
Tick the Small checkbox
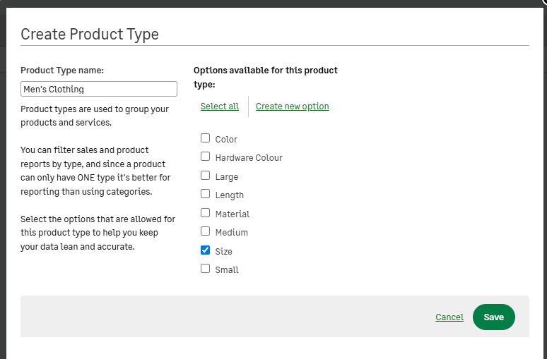pyautogui.click(x=205, y=269)
